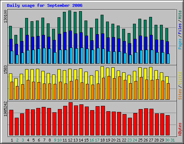Click day label 29 on the x-axis
Image resolution: width=184 pixels, height=144 pixels.
pos(162,140)
